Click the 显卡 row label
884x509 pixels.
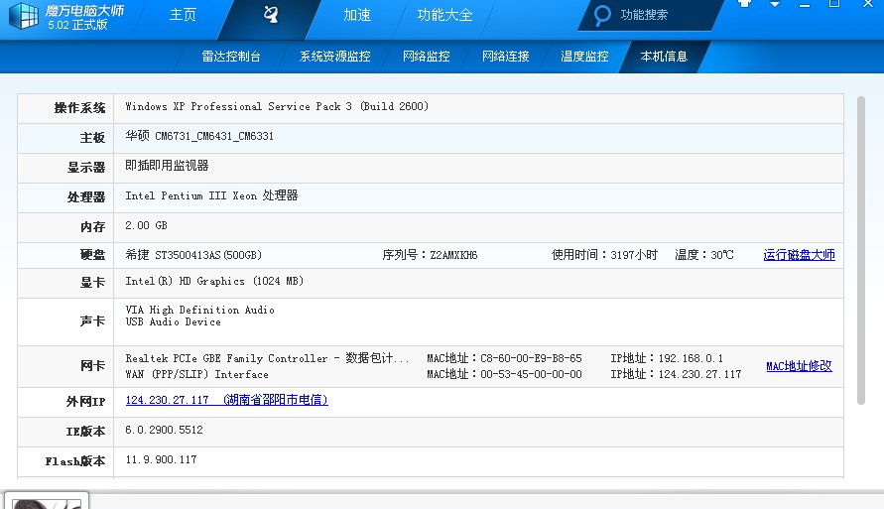[92, 283]
